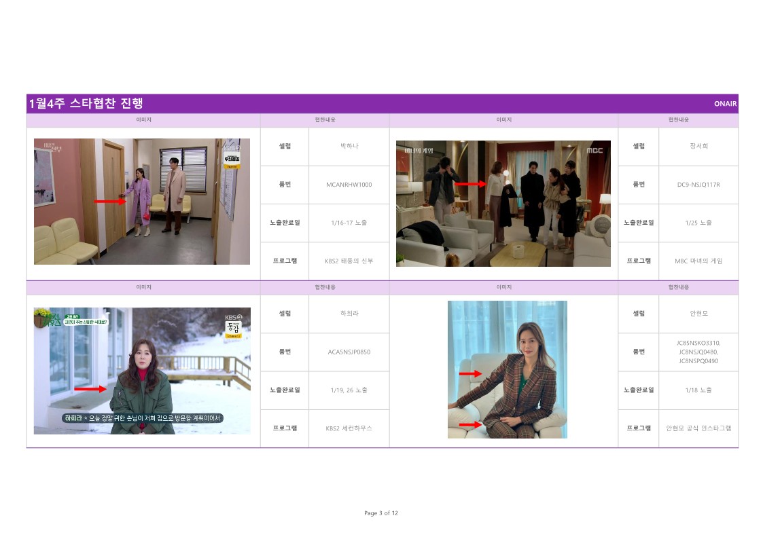
Task: Select the exposure date '1/16-17 노출'
Action: point(349,223)
